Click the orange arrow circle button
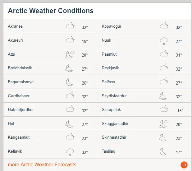The image size is (192, 171). [x=184, y=165]
